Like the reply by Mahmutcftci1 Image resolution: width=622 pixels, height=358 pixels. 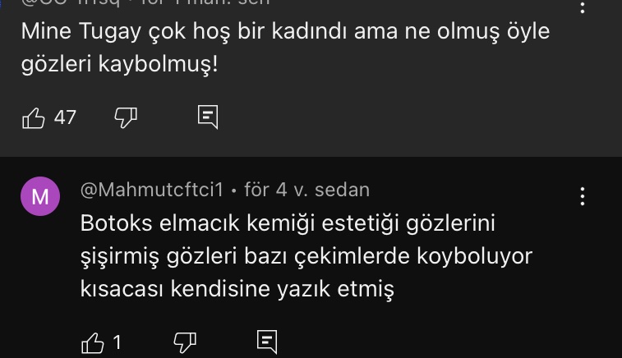(x=93, y=342)
